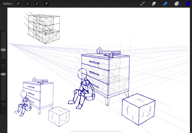
Task: Select the Brush tool
Action: [142, 4]
